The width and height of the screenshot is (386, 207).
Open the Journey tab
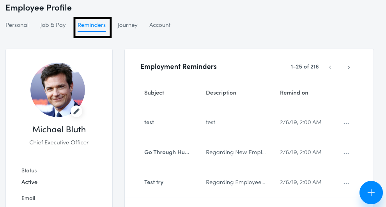tap(127, 25)
